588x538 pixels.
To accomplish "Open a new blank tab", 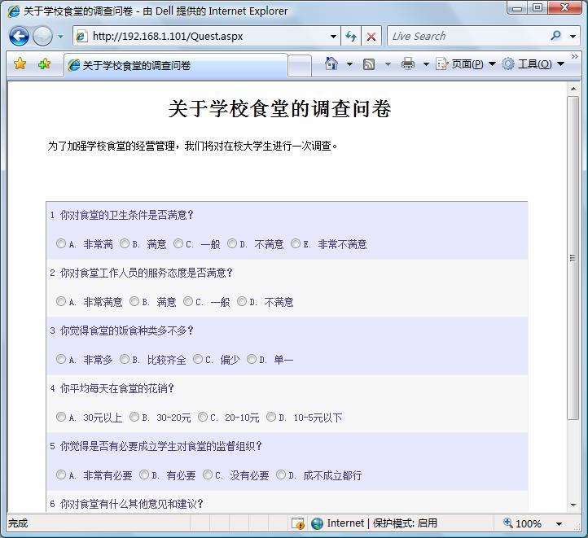I will tap(300, 66).
